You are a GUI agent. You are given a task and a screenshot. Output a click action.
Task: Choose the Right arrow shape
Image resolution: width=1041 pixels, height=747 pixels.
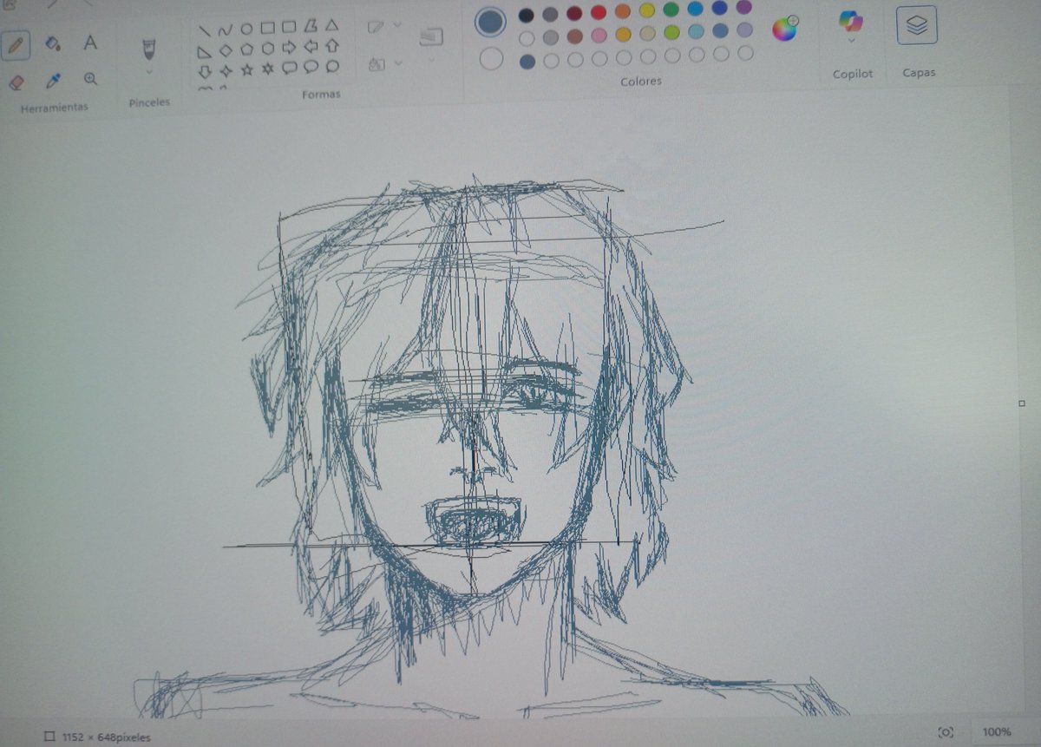point(289,48)
